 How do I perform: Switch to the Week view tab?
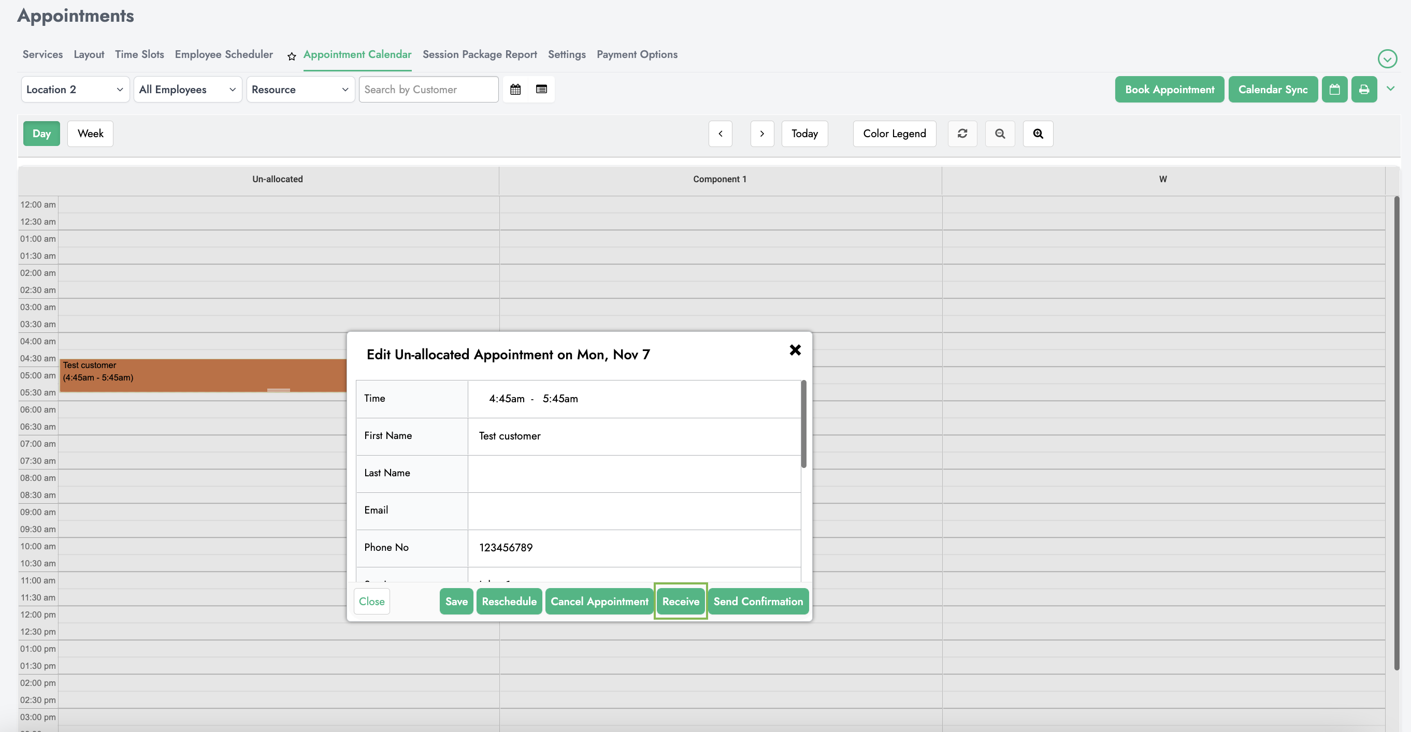tap(91, 134)
